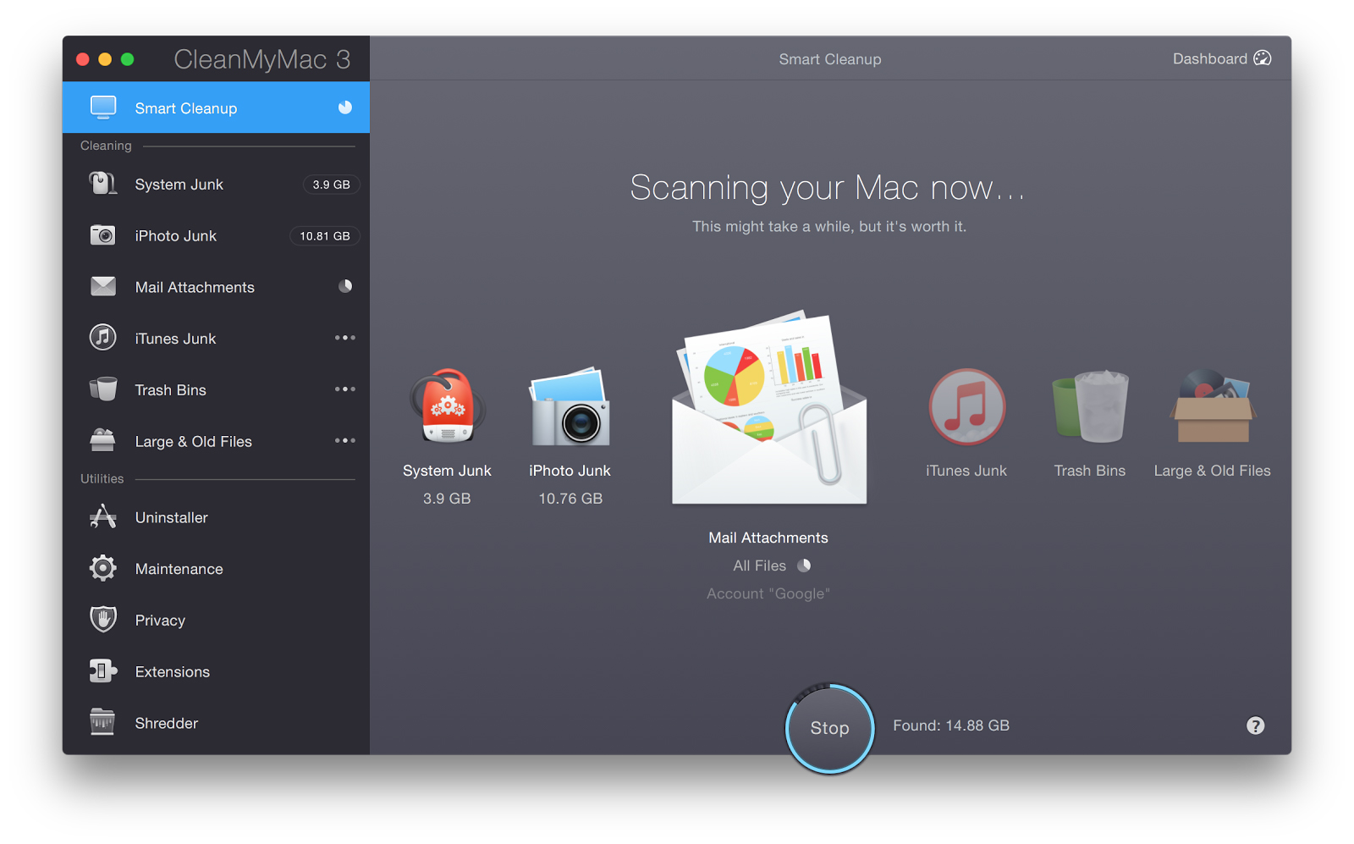This screenshot has height=844, width=1354.
Task: Open the Dashboard link
Action: click(1222, 58)
